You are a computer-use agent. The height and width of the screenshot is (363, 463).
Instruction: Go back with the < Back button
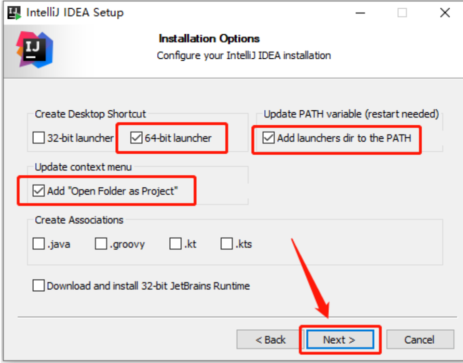click(271, 340)
